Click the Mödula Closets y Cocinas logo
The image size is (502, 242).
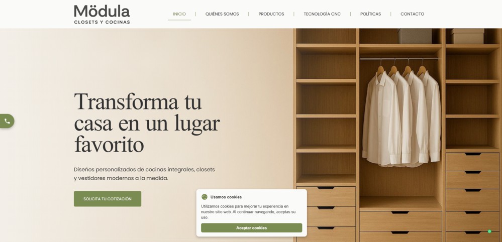click(102, 15)
